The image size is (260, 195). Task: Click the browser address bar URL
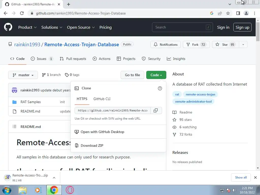coord(81,13)
